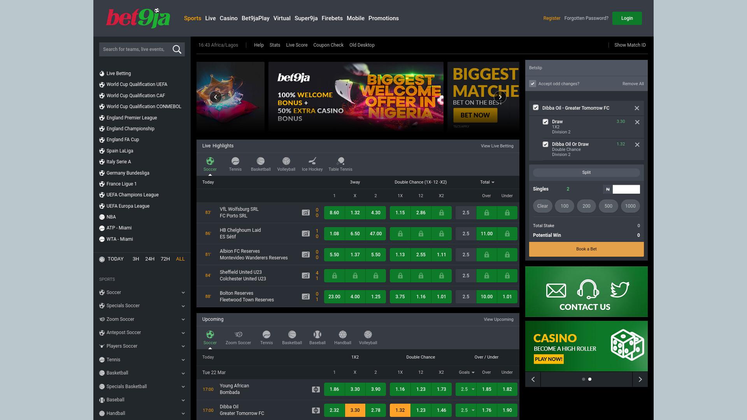The width and height of the screenshot is (747, 420).
Task: Open Promotions in top navigation
Action: click(384, 18)
